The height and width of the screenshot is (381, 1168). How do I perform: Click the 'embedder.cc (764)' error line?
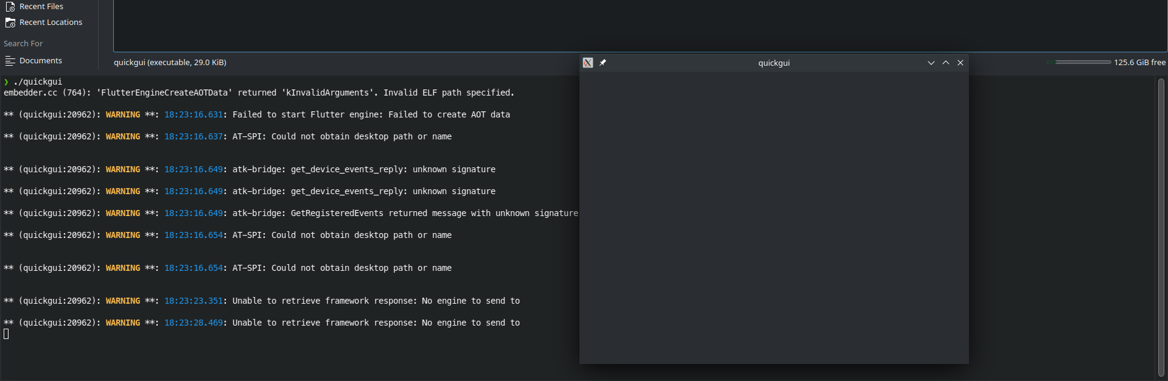(259, 93)
